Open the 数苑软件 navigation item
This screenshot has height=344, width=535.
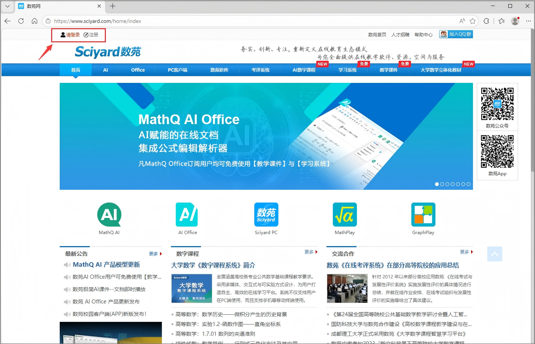219,70
